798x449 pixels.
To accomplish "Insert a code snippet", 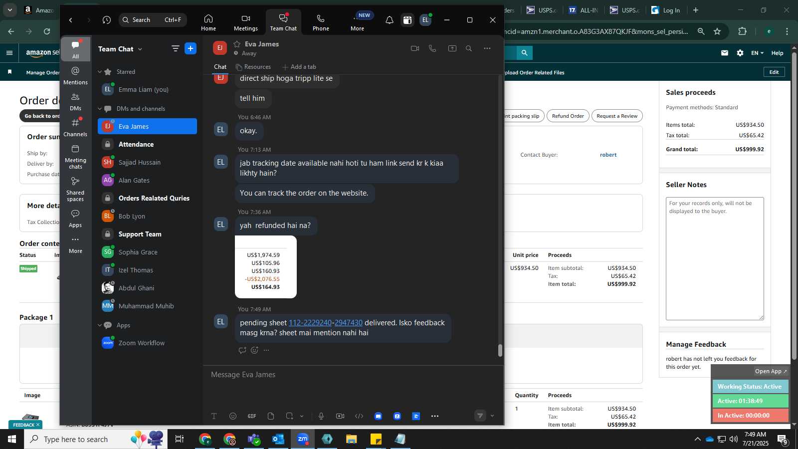I will 359,416.
